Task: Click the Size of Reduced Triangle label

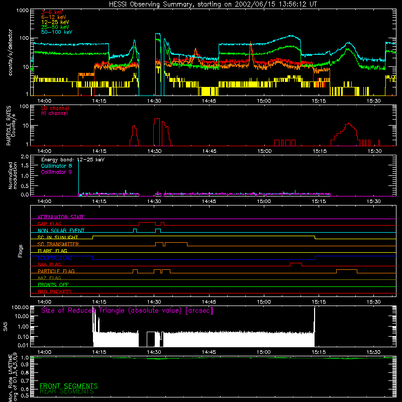Action: (127, 311)
